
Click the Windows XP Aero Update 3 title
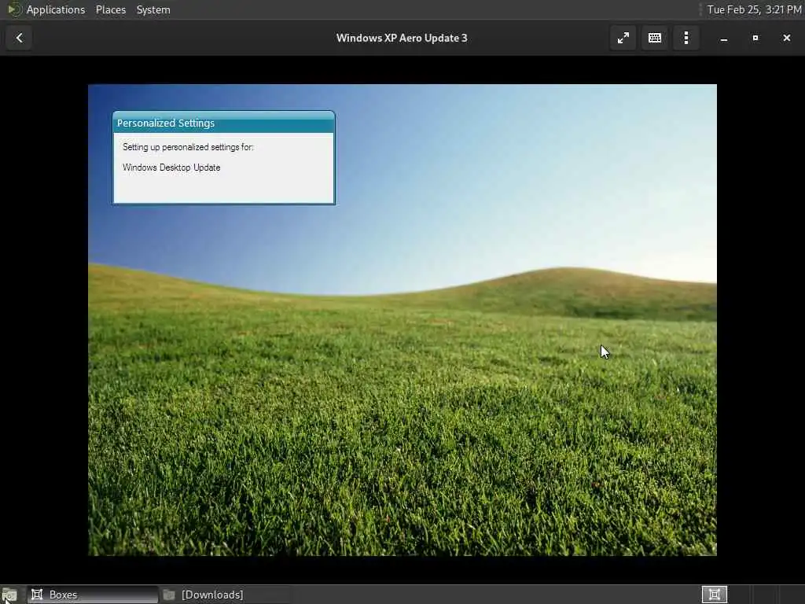coord(402,38)
